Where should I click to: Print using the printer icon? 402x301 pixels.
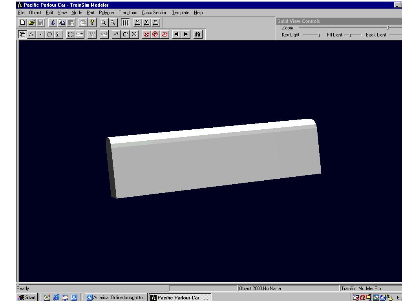pyautogui.click(x=82, y=22)
